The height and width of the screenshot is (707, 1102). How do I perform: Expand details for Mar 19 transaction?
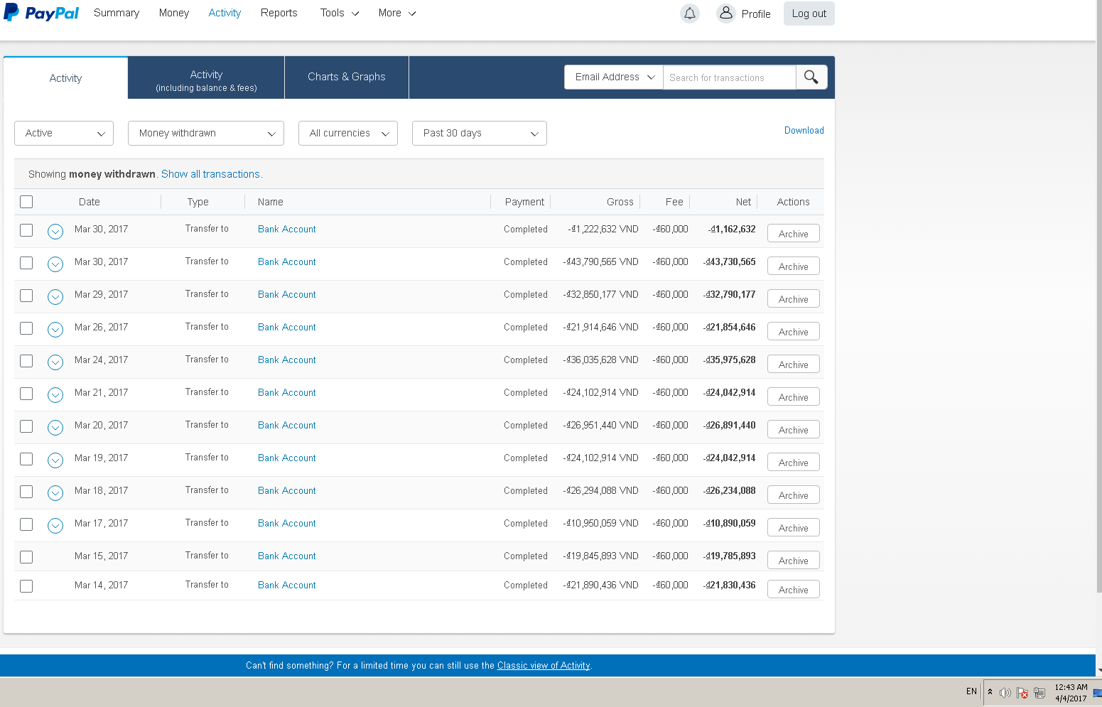pos(55,460)
